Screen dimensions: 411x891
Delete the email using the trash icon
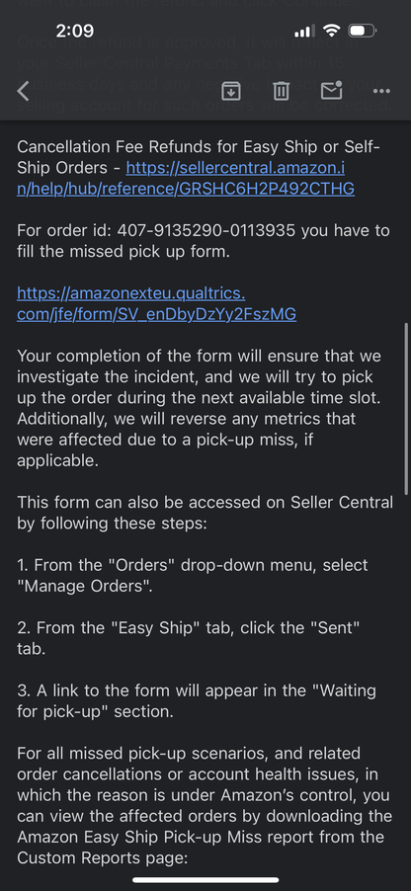click(x=281, y=91)
